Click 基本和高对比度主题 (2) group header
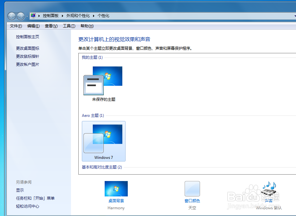The height and width of the screenshot is (216, 296). coord(102,167)
